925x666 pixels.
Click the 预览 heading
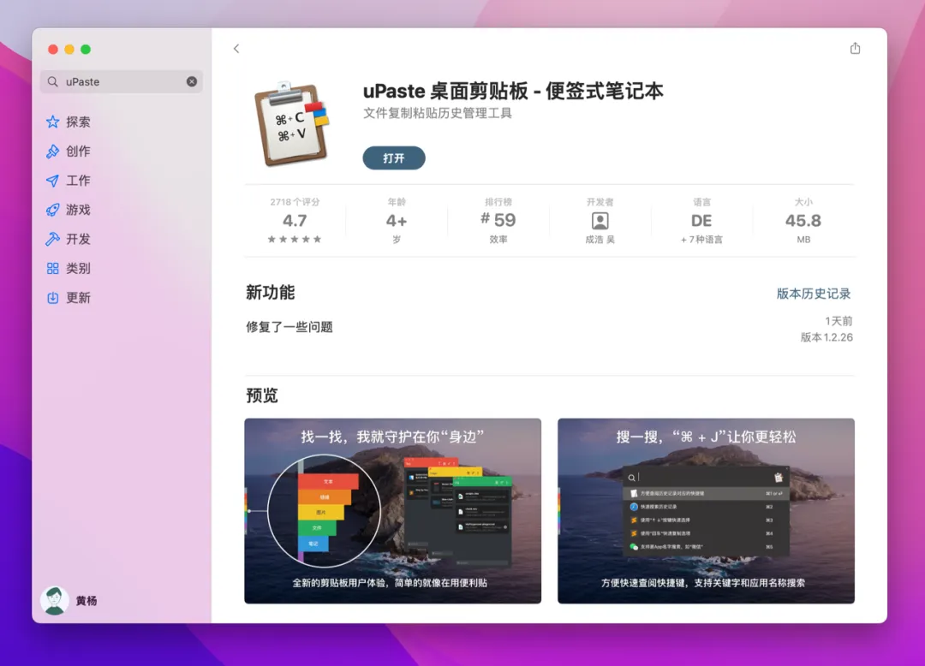coord(262,395)
